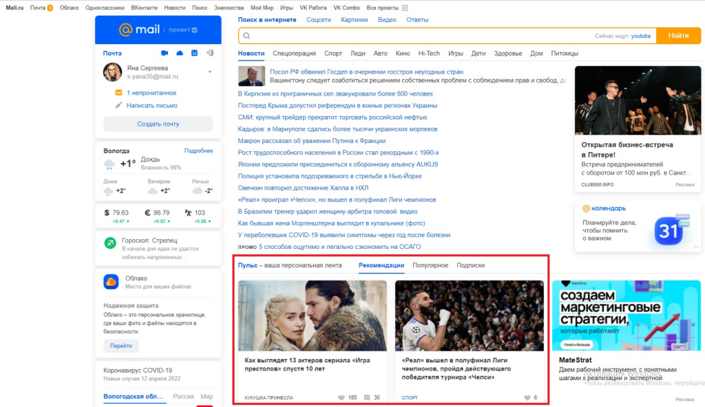Open the Game of Thrones article thumbnail
The image size is (705, 407).
point(313,316)
